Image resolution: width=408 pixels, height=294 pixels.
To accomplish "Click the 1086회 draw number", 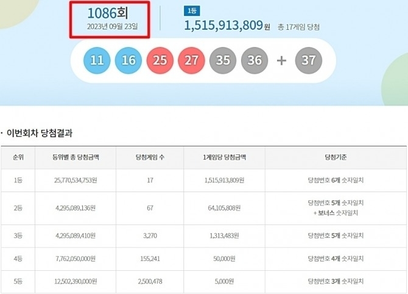I will point(107,13).
